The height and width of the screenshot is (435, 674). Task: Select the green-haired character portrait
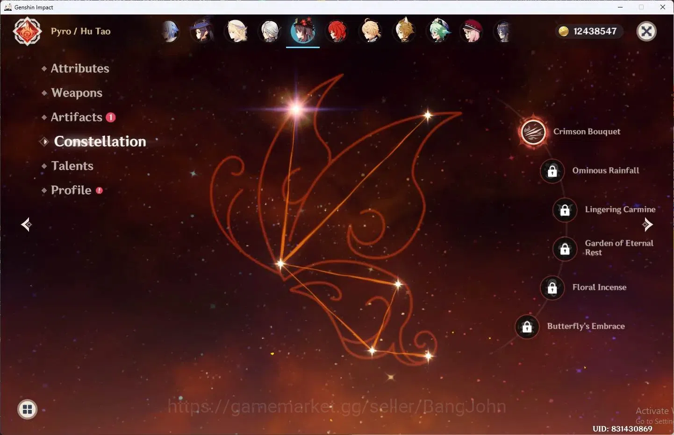(438, 31)
